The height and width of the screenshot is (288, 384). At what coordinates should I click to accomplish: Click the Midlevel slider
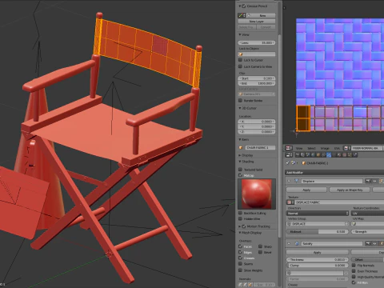pyautogui.click(x=318, y=231)
